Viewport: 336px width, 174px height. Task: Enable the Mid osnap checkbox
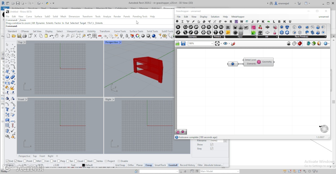(x=35, y=161)
